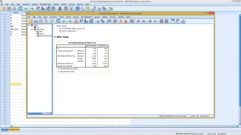The image size is (241, 135).
Task: Open a file from Viewer toolbar
Action: [31, 21]
